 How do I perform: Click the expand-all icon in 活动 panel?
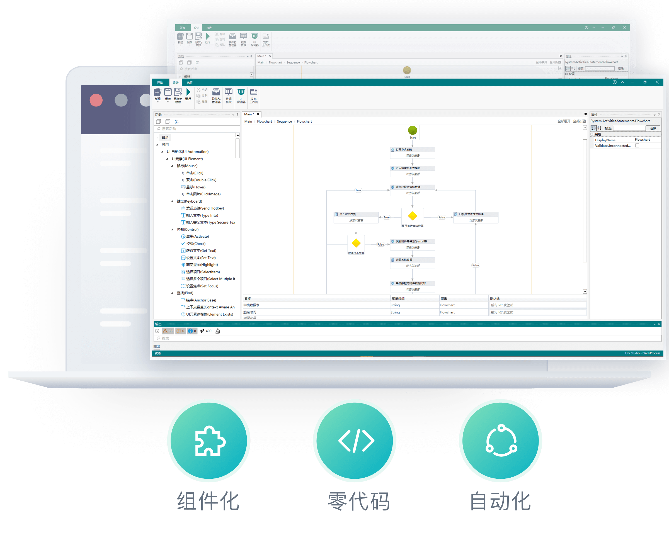(159, 121)
